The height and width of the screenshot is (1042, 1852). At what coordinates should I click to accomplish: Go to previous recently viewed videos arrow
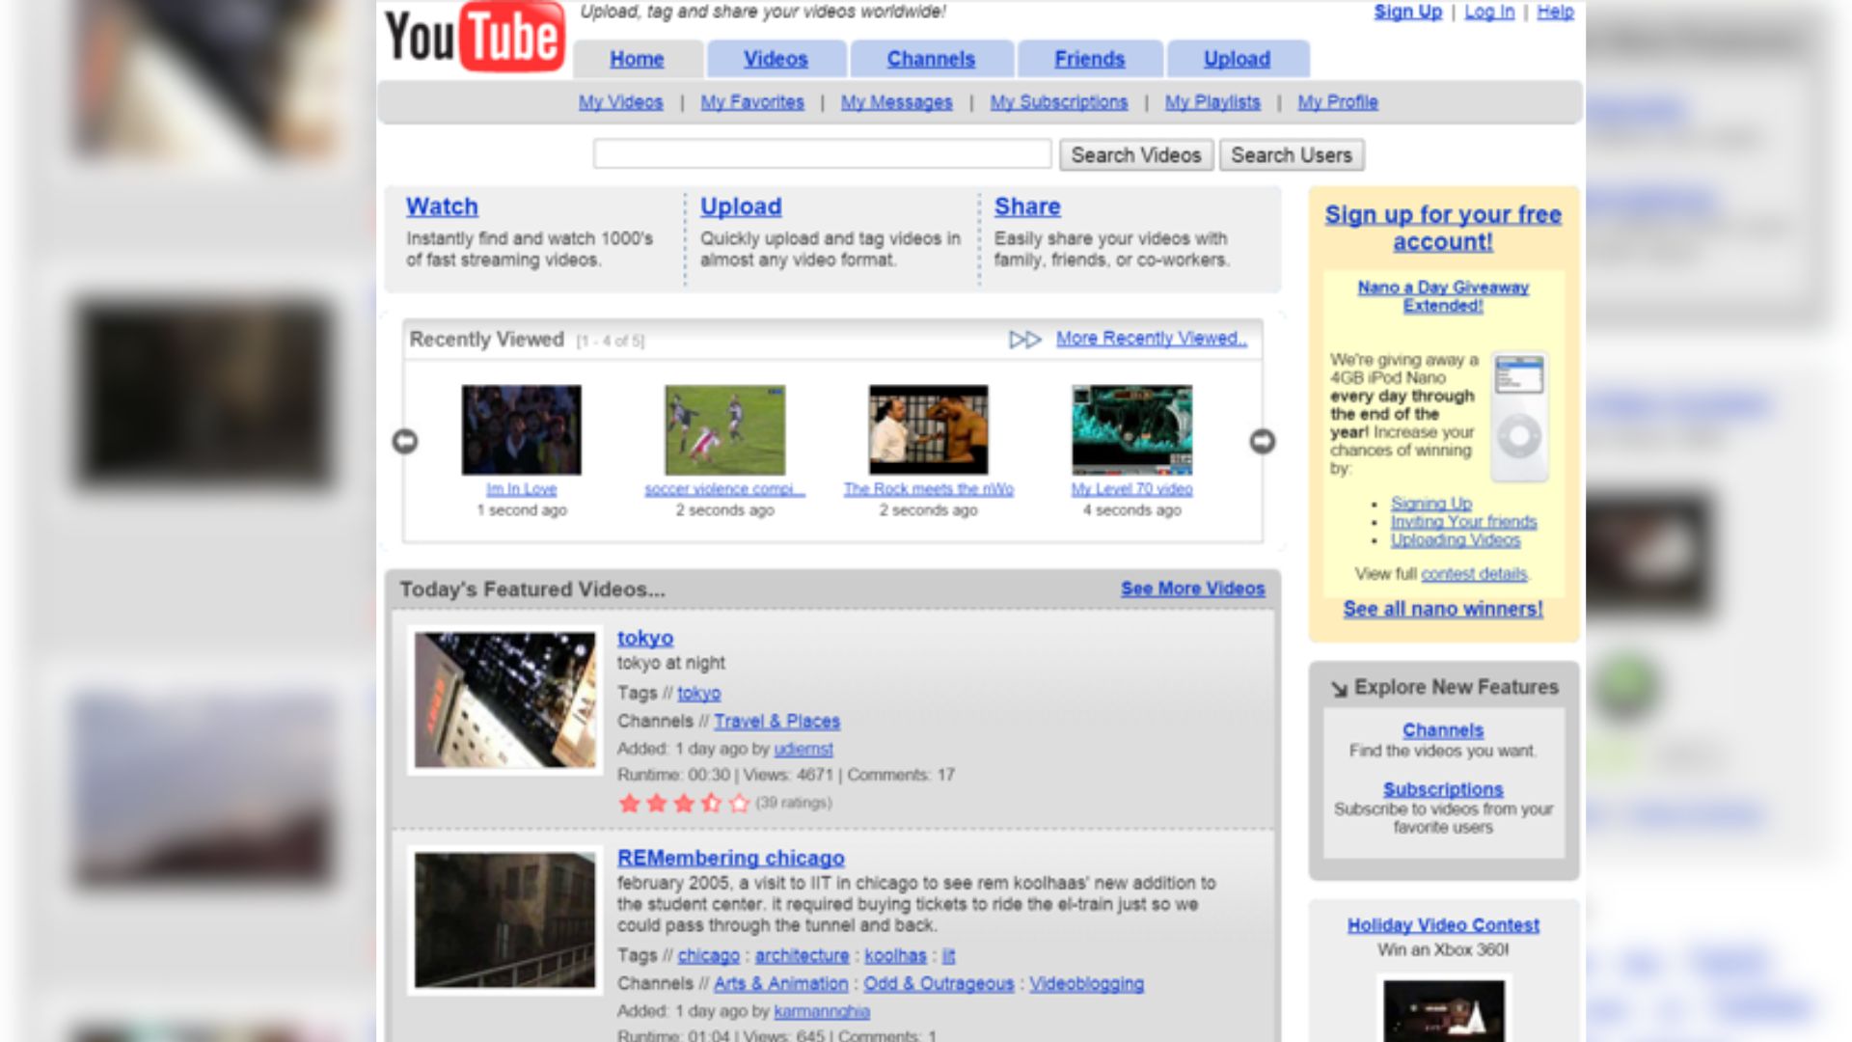click(405, 441)
